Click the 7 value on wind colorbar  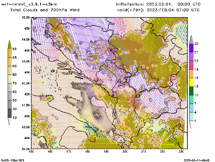(x=195, y=104)
